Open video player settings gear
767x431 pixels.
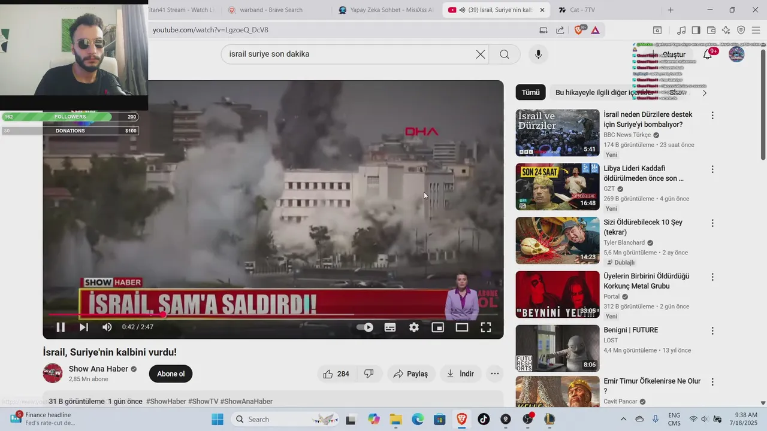point(414,327)
